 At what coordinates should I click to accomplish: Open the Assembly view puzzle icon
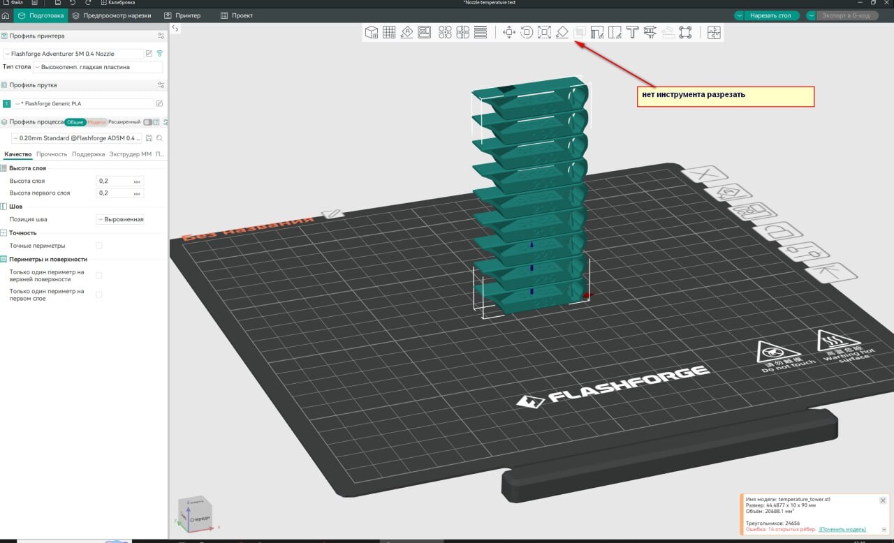click(713, 32)
